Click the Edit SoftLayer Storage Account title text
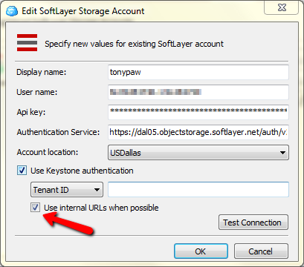Screen dimensions: 304x267 83,11
